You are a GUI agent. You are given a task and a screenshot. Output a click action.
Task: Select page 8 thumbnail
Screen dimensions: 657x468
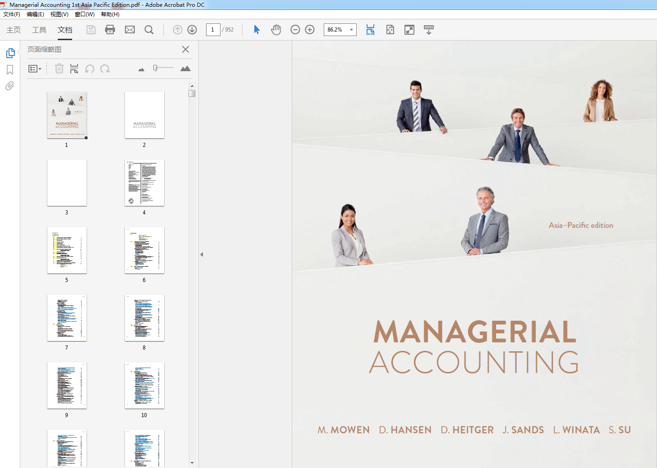[x=144, y=318]
